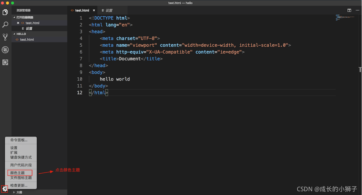Screen dimensions: 362x195
Task: Switch to the test.html tab
Action: click(82, 10)
